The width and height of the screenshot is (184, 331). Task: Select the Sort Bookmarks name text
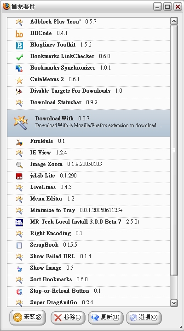[x=51, y=279]
